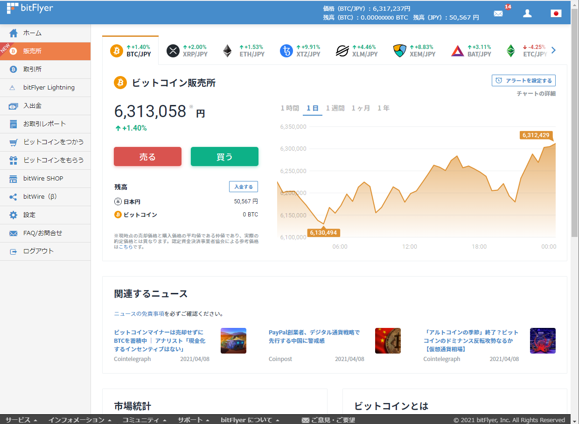Click the XRP coin icon
The width and height of the screenshot is (579, 424).
(x=173, y=51)
